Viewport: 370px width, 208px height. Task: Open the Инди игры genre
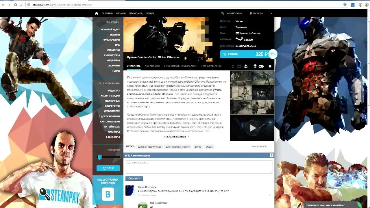pyautogui.click(x=113, y=60)
